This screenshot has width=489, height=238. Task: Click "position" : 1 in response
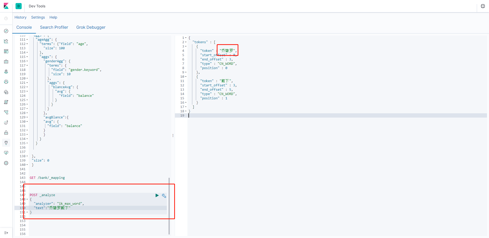pyautogui.click(x=214, y=98)
